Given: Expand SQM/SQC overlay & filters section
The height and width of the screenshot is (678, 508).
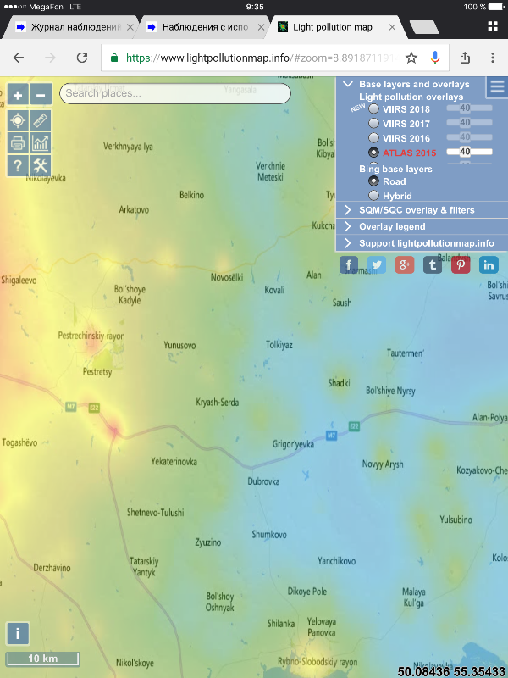Looking at the screenshot, I should 348,209.
